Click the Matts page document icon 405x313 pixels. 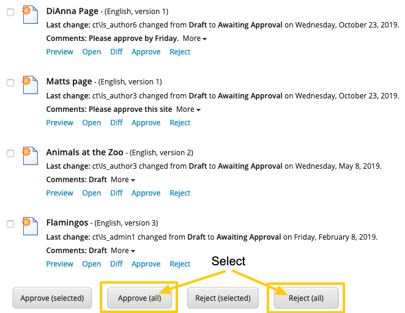[x=29, y=86]
